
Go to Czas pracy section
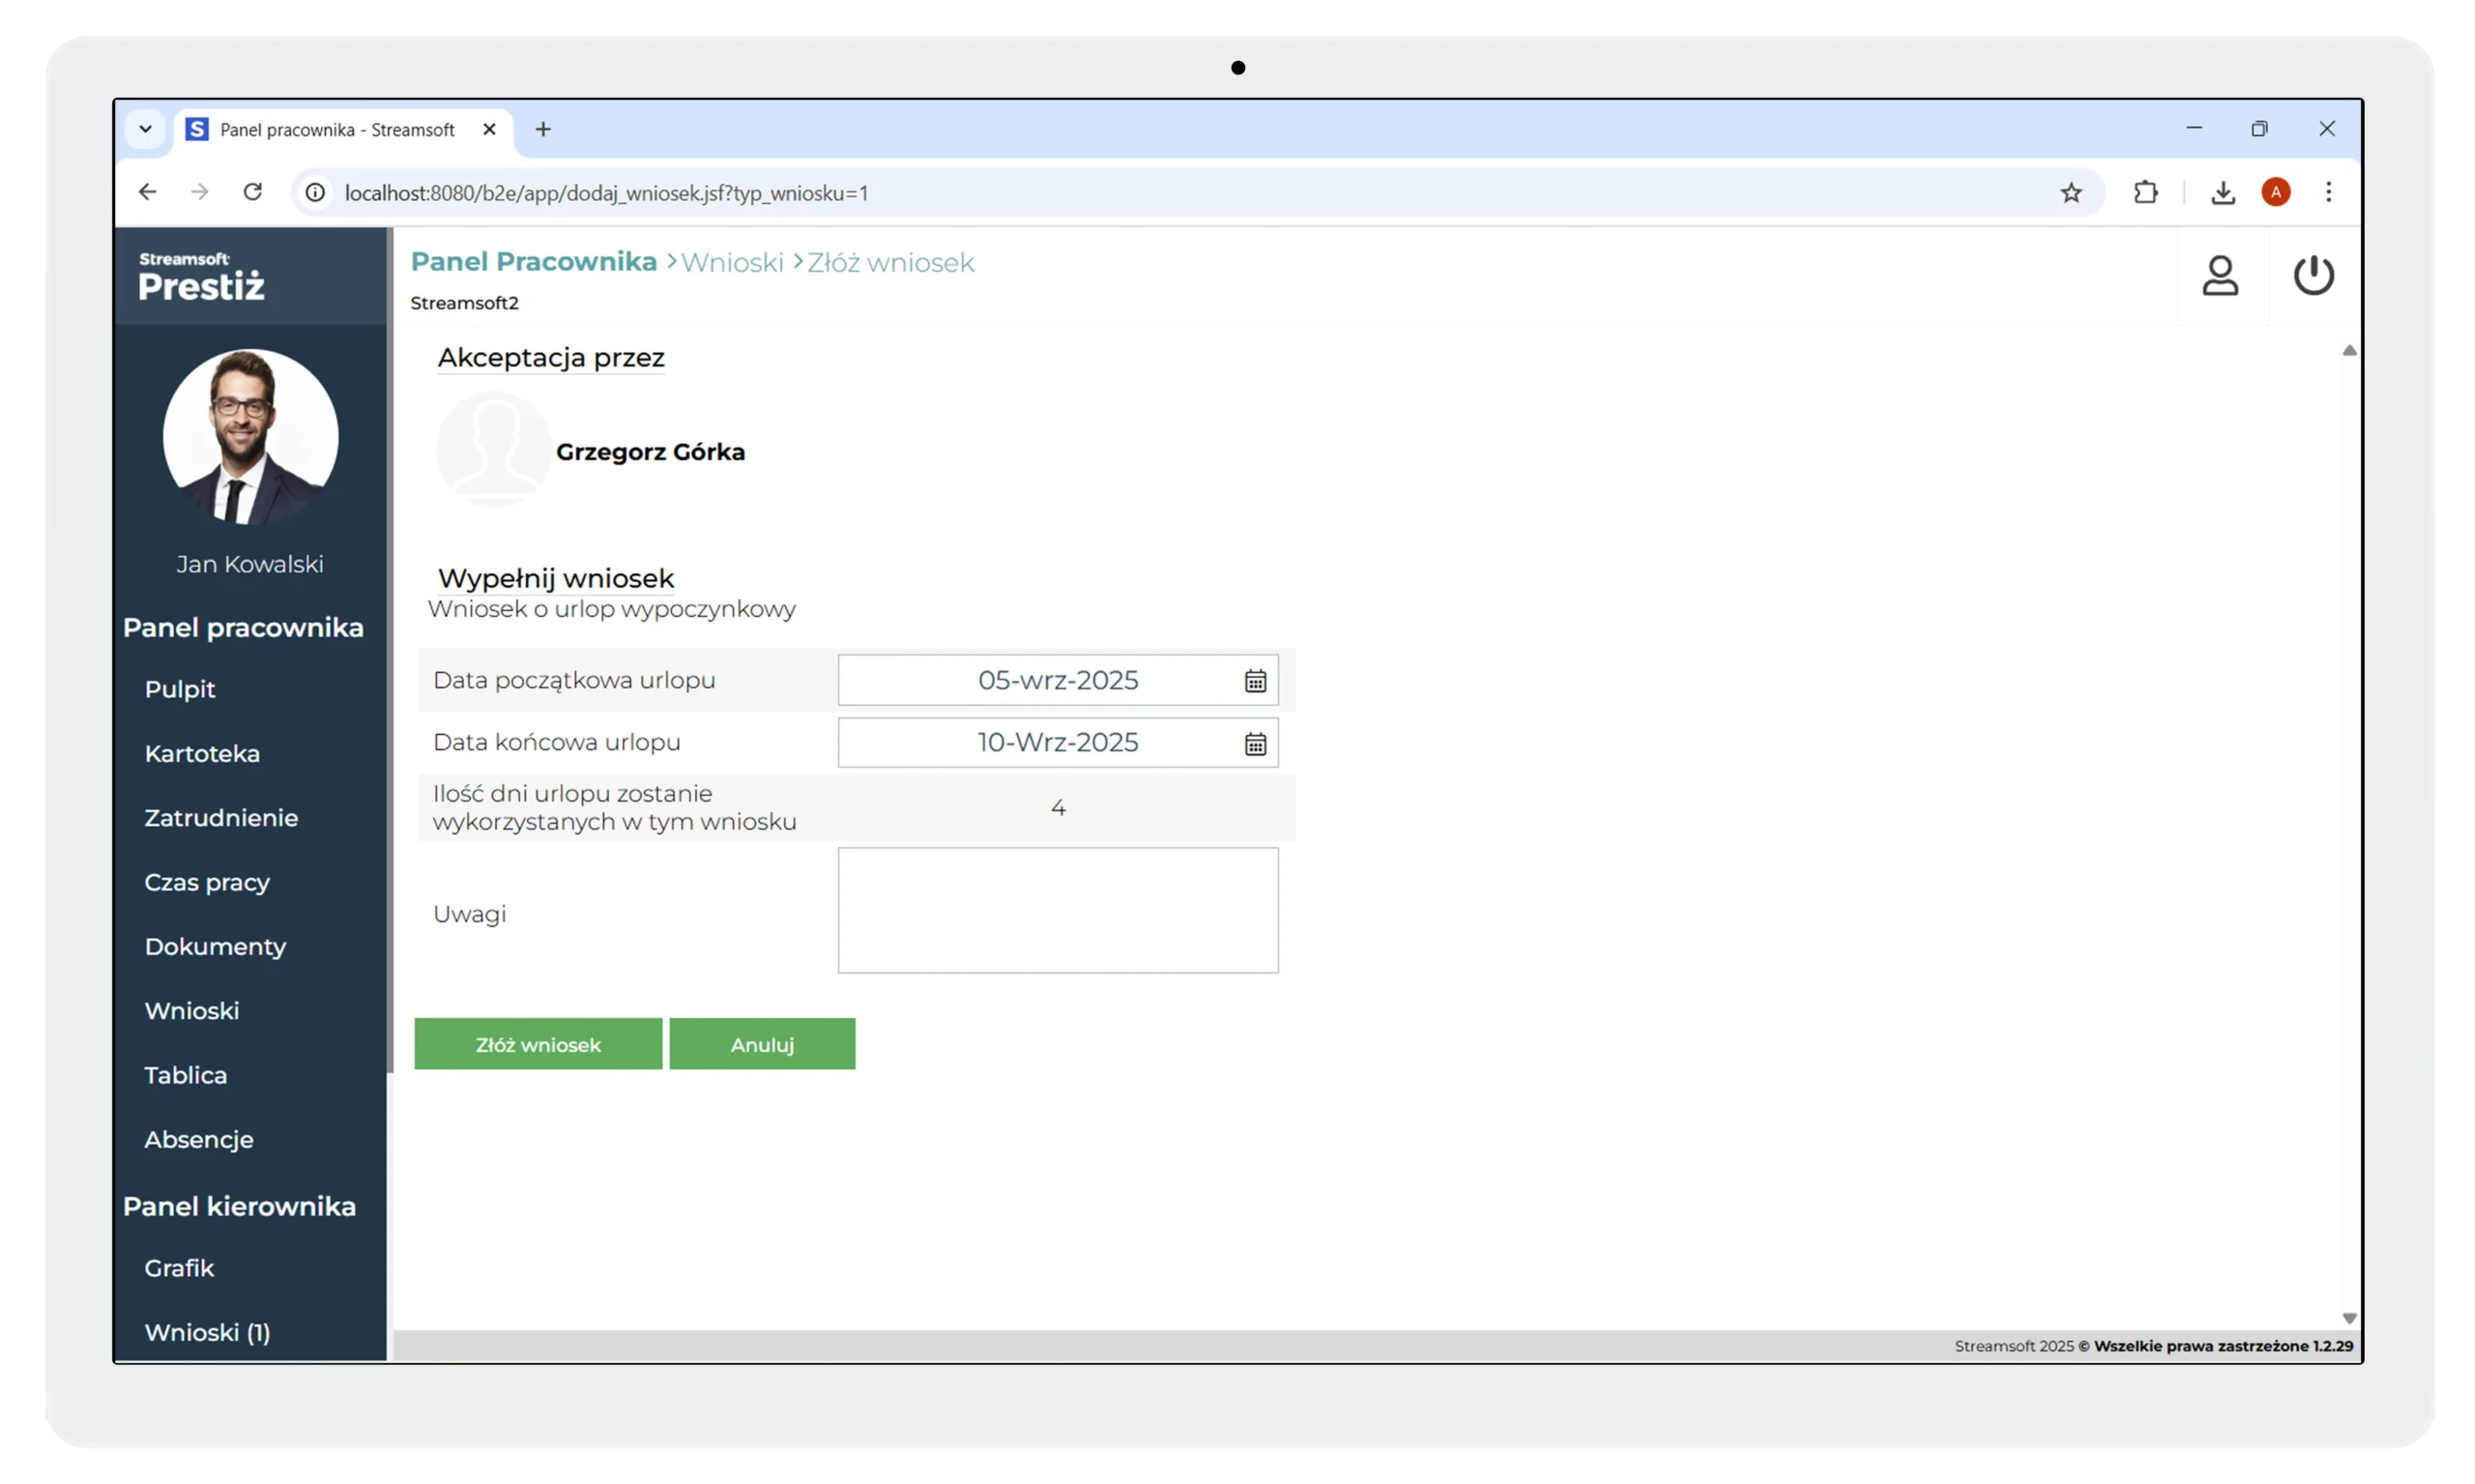tap(207, 882)
